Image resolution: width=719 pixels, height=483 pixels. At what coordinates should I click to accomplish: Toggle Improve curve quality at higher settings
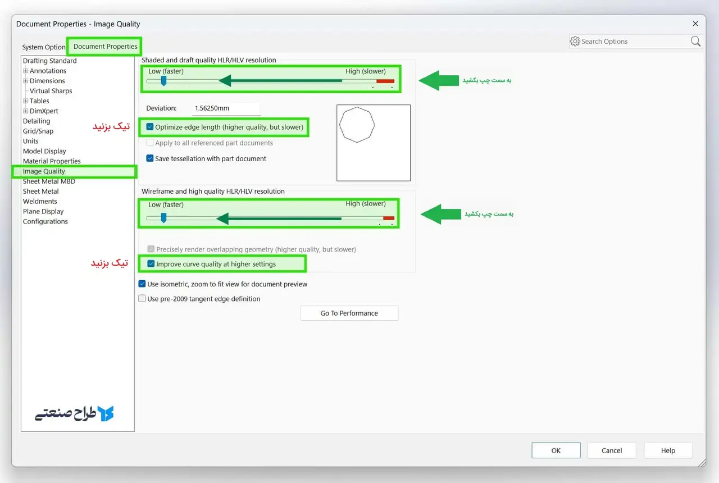tap(151, 264)
